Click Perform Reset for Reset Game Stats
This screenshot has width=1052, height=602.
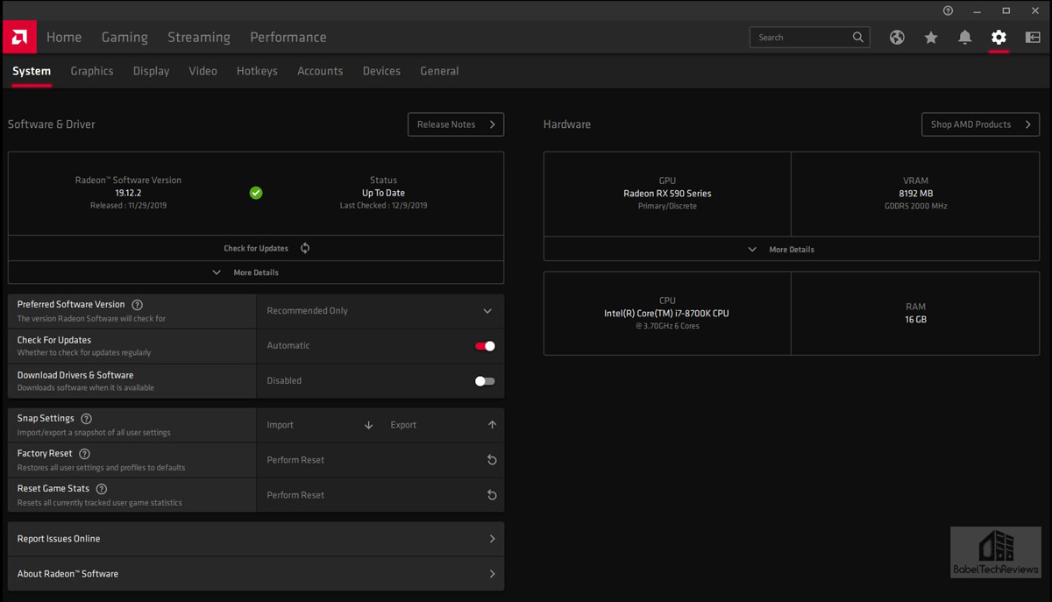tap(295, 495)
